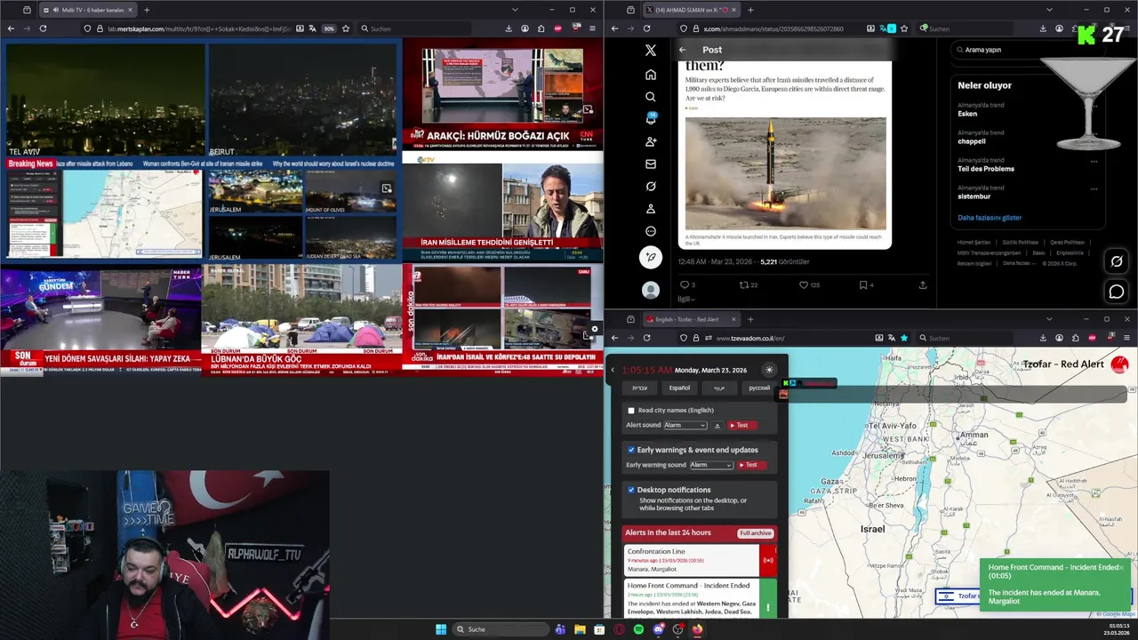This screenshot has height=640, width=1138.
Task: Open the Early warning sound dropdown
Action: (x=711, y=465)
